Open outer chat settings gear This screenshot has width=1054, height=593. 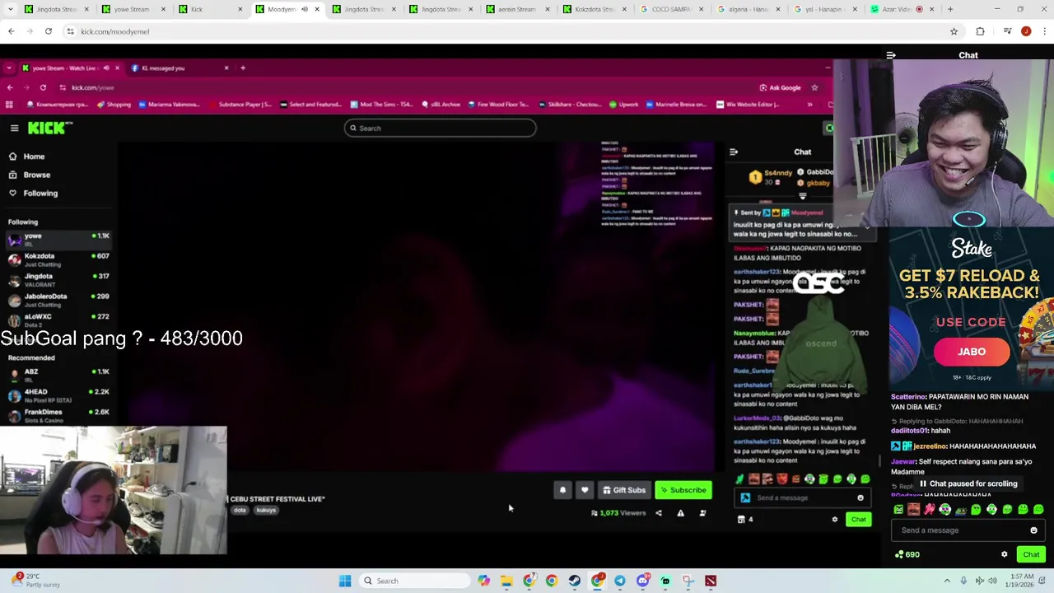[1004, 554]
